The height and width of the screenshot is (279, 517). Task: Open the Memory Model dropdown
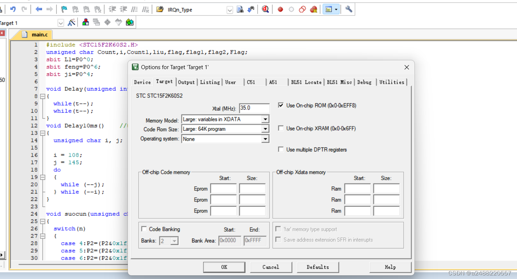point(266,119)
